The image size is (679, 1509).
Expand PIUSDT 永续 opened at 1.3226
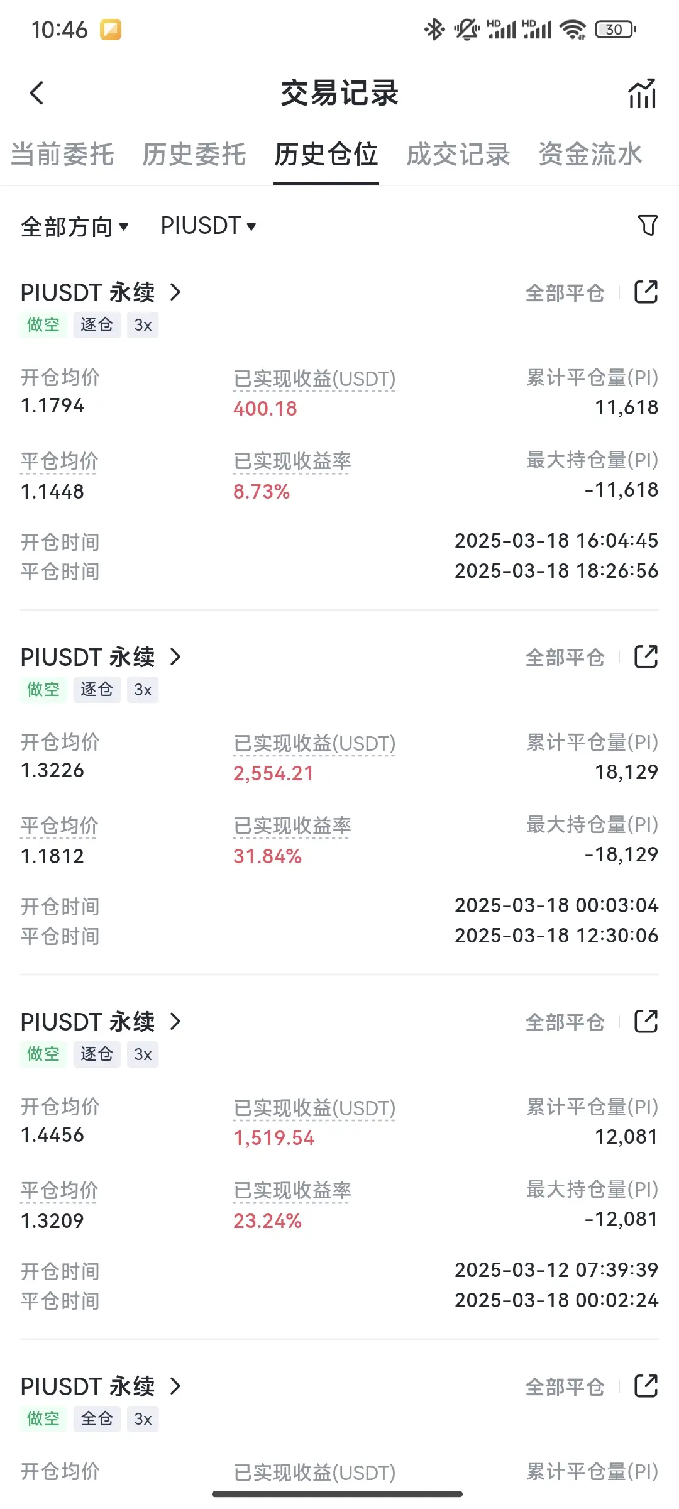click(175, 656)
